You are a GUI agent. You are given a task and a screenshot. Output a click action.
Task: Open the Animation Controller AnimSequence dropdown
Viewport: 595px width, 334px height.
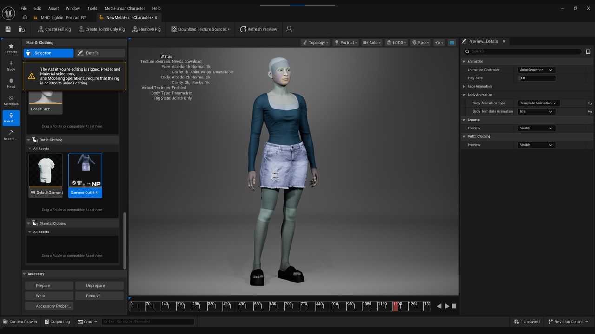coord(536,70)
